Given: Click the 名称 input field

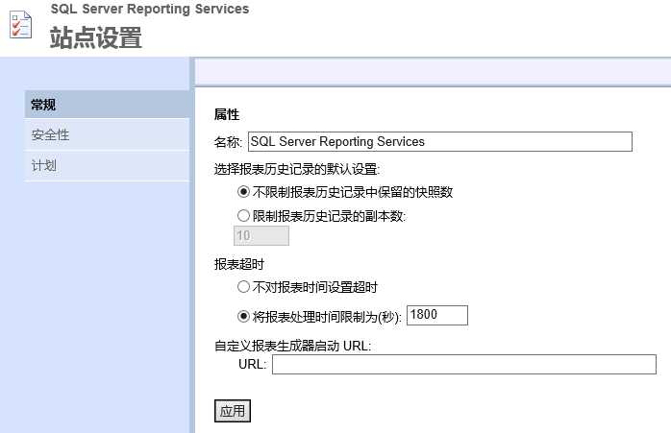Looking at the screenshot, I should [x=440, y=141].
